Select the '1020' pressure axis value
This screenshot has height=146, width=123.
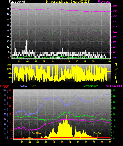click(115, 11)
